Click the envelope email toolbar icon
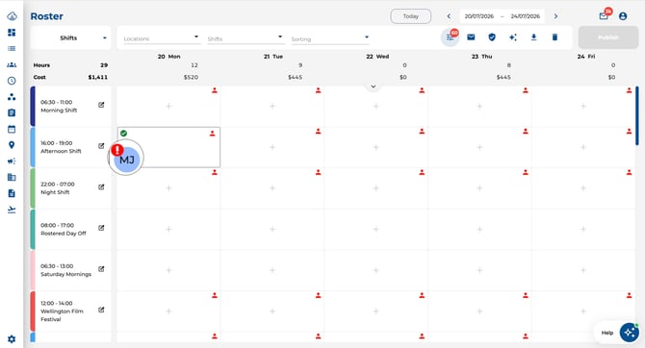 pos(471,37)
